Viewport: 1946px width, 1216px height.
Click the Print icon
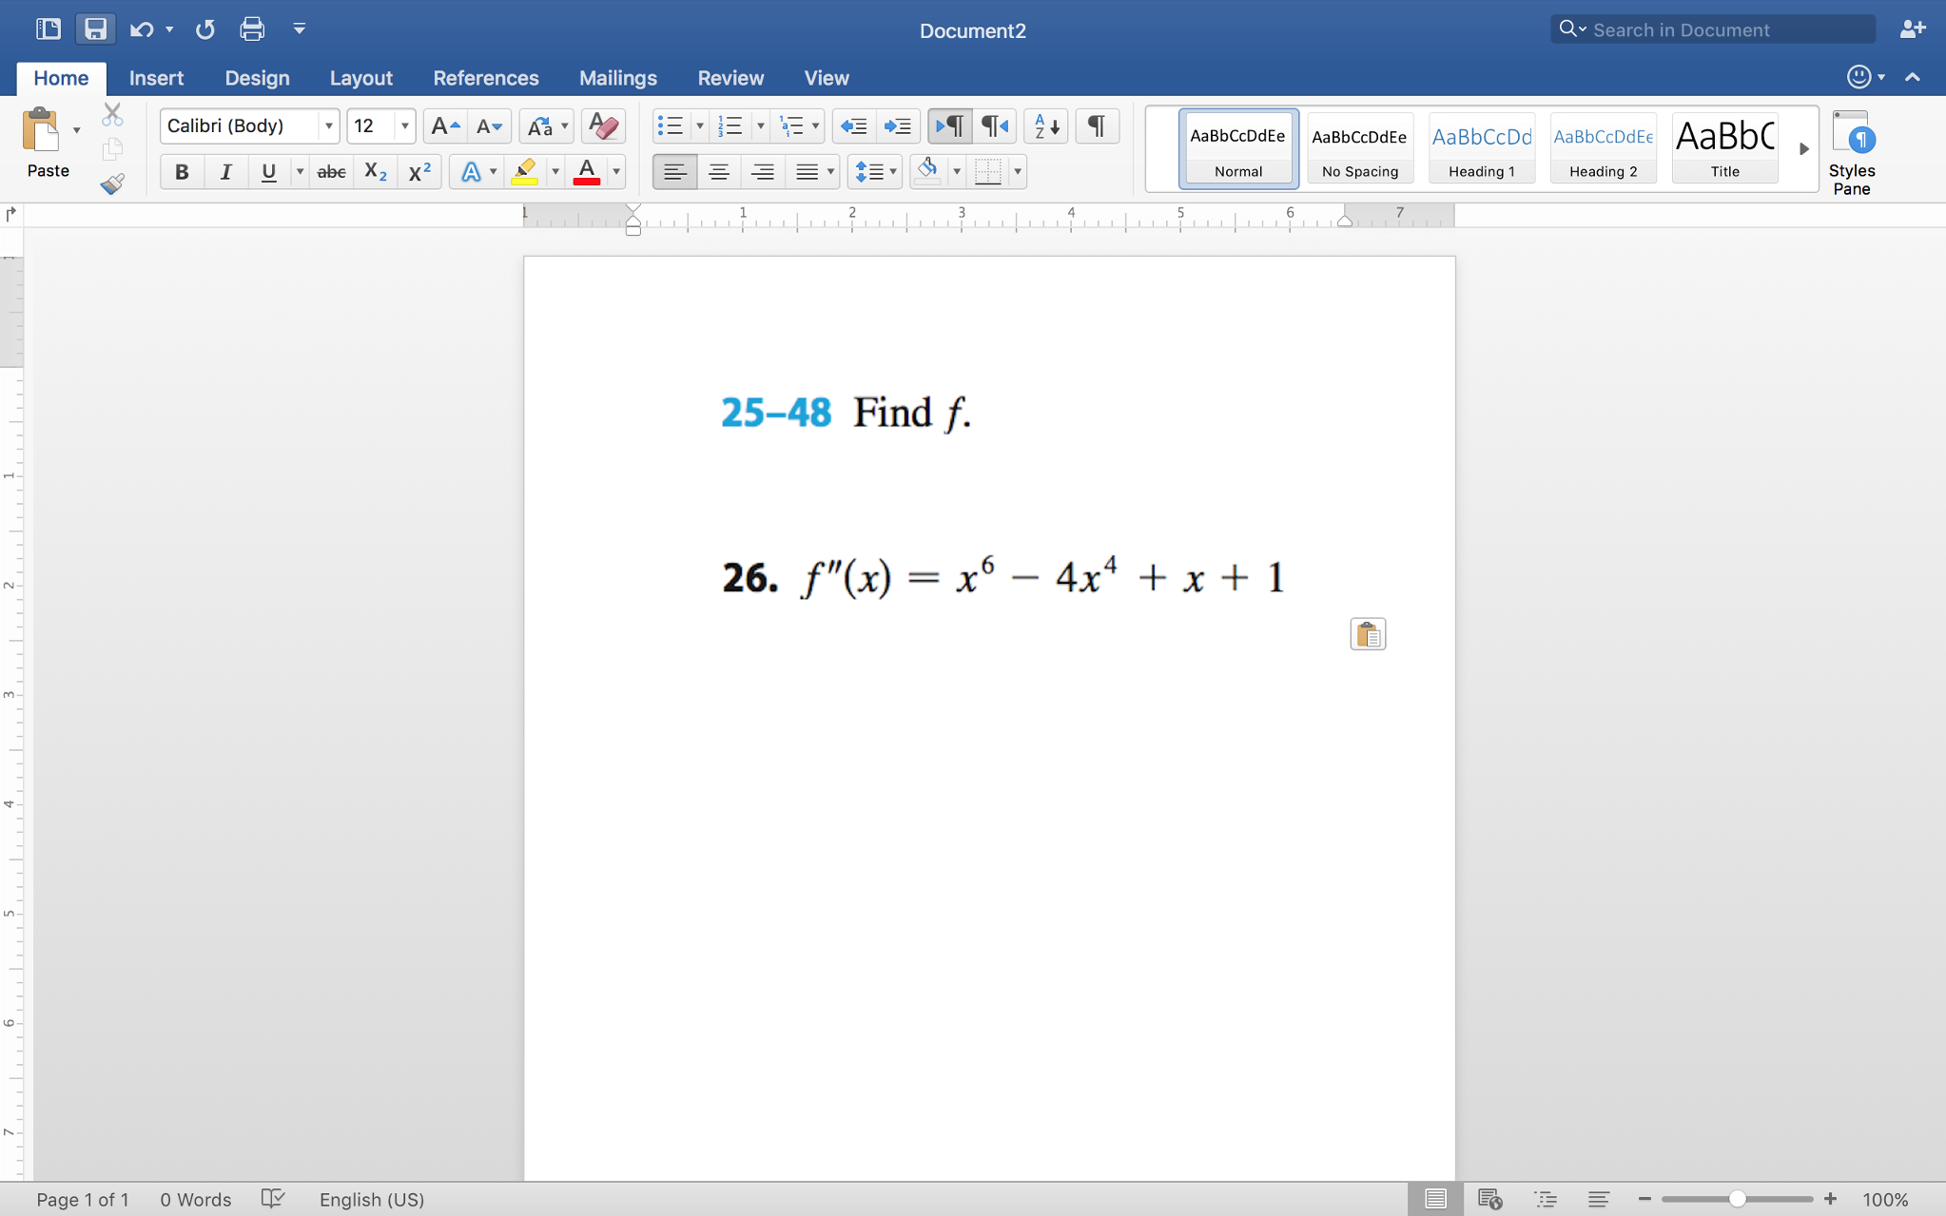pyautogui.click(x=251, y=29)
